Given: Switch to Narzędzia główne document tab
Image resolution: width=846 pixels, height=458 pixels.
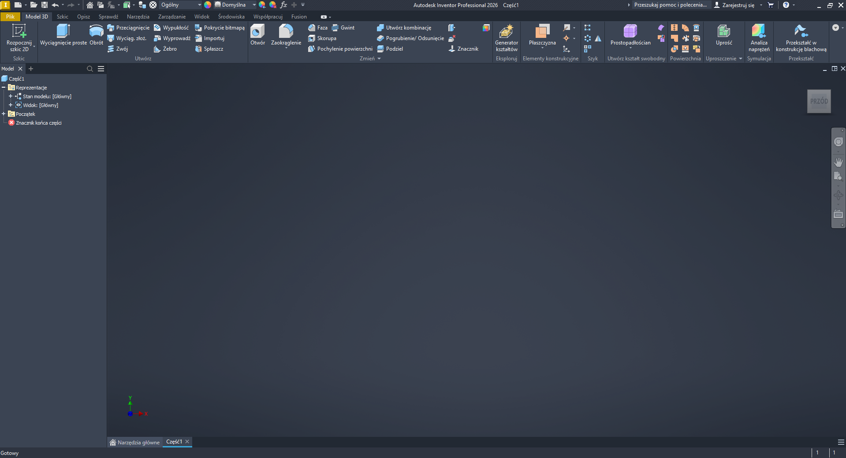Looking at the screenshot, I should tap(135, 442).
